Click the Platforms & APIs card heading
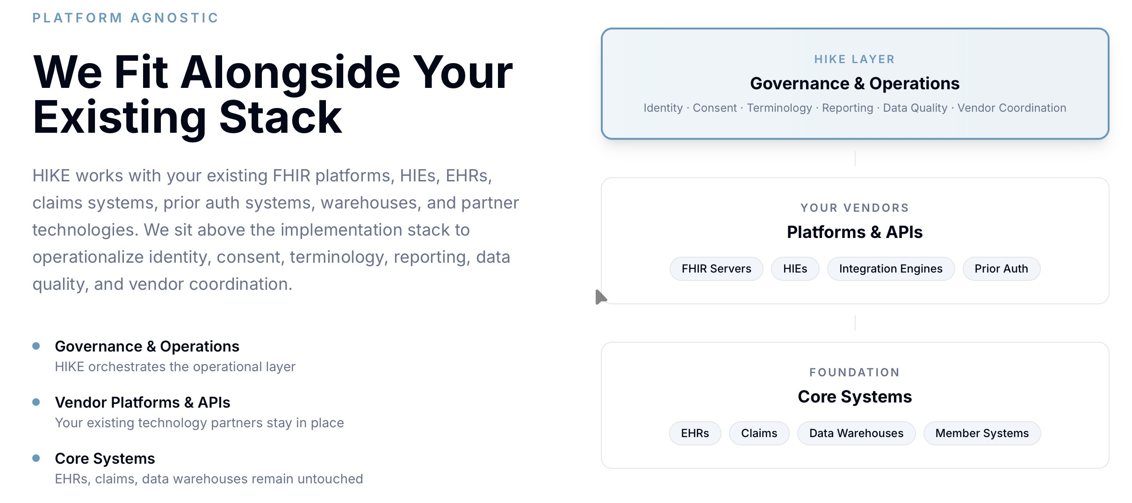The width and height of the screenshot is (1132, 503). [x=855, y=232]
